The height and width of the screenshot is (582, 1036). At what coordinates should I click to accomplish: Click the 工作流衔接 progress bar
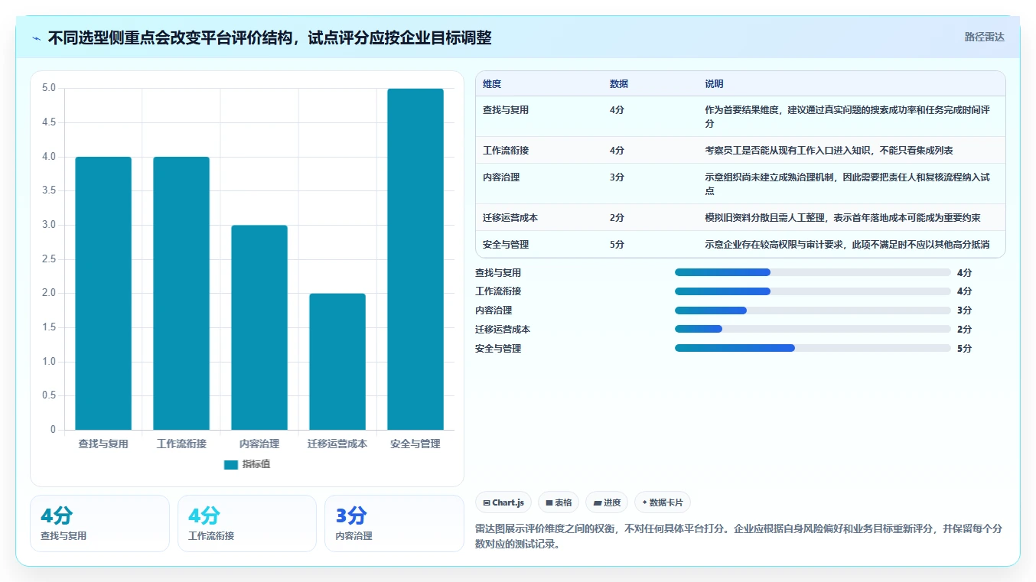[813, 291]
